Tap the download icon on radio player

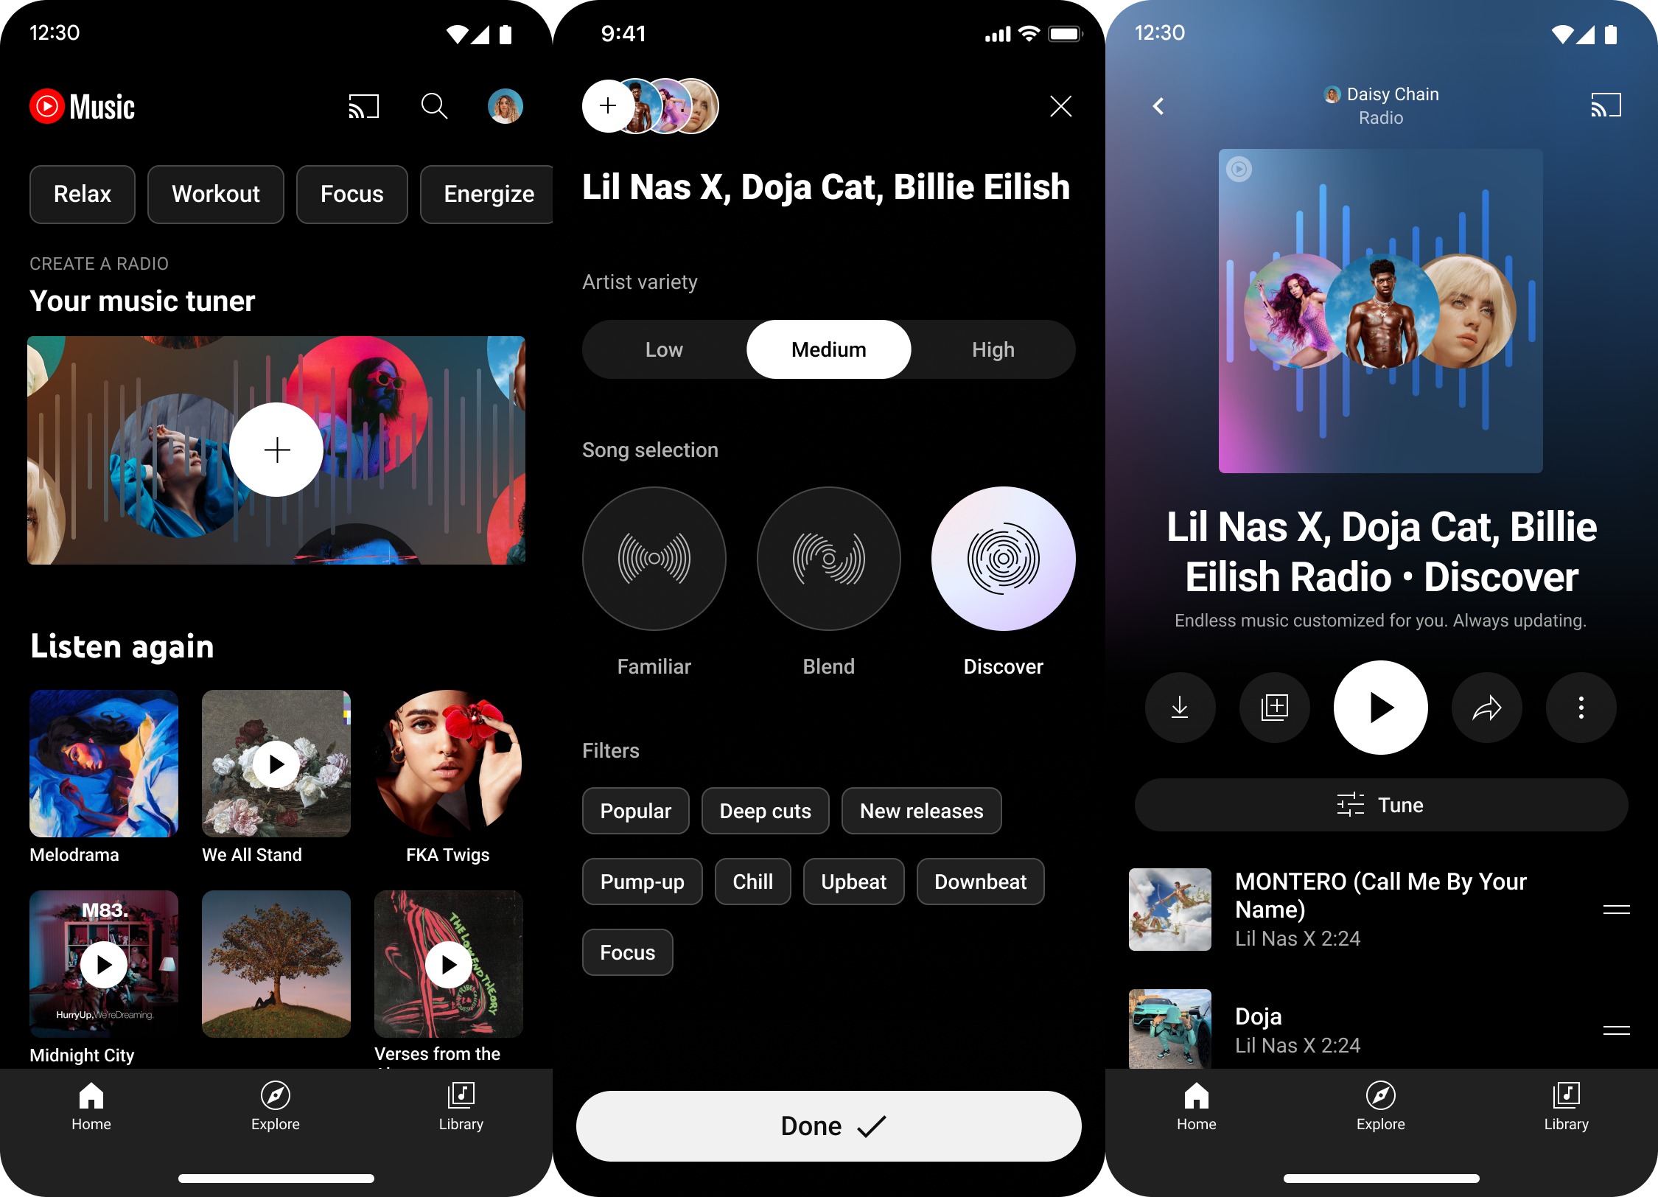[x=1180, y=707]
